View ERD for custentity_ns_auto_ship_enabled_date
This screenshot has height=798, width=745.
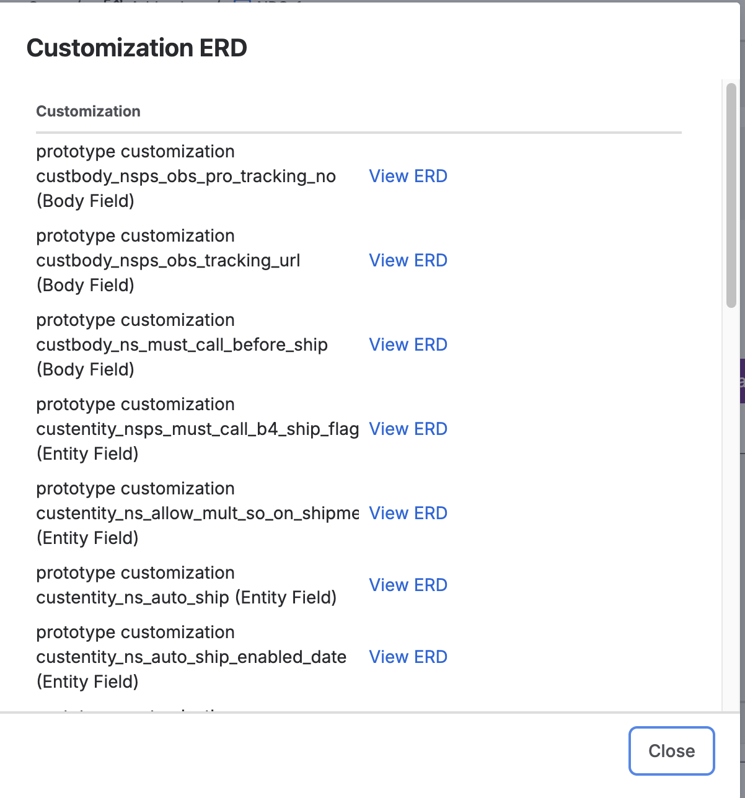[x=408, y=656]
